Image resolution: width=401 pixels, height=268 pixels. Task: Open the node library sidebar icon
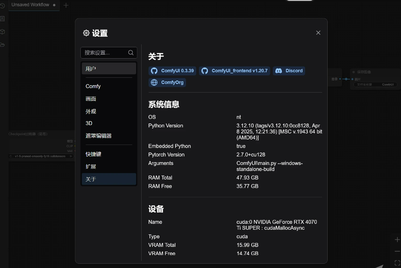tap(2, 19)
